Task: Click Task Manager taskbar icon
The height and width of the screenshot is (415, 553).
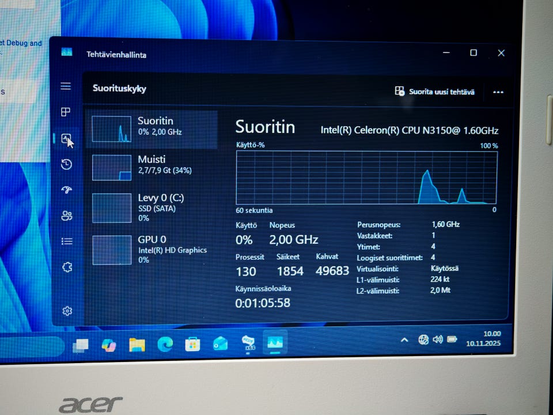Action: tap(275, 342)
